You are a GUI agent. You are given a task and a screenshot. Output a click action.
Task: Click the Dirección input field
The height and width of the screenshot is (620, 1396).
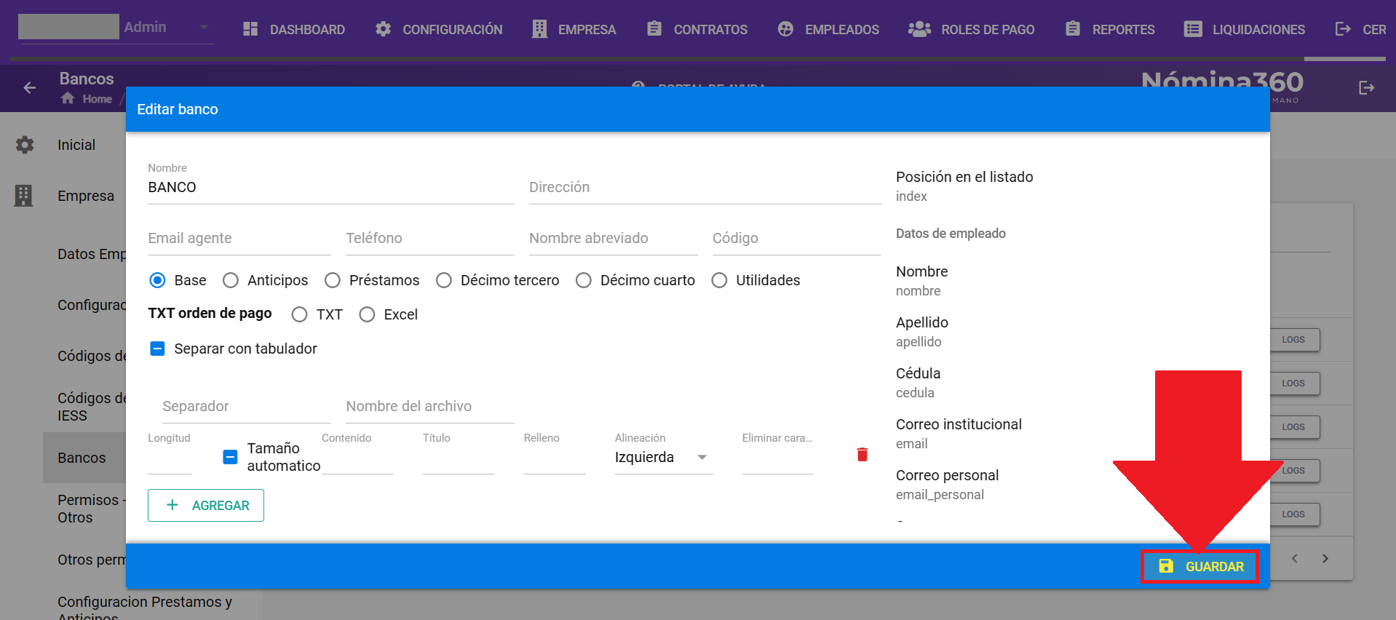click(x=705, y=187)
